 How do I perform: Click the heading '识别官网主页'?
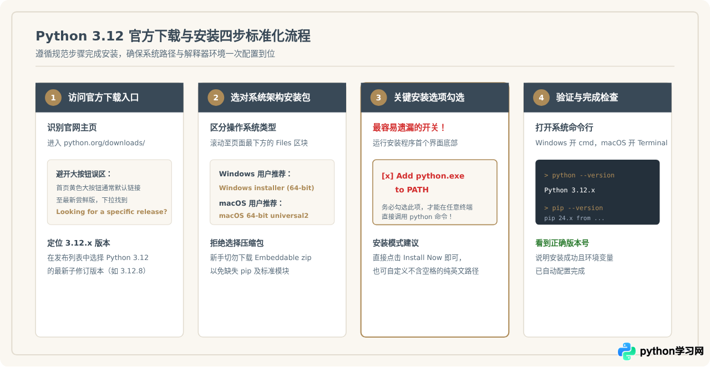pyautogui.click(x=72, y=128)
